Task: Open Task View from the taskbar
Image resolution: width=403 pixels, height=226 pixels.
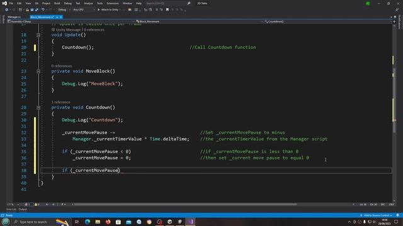Action: (77, 222)
